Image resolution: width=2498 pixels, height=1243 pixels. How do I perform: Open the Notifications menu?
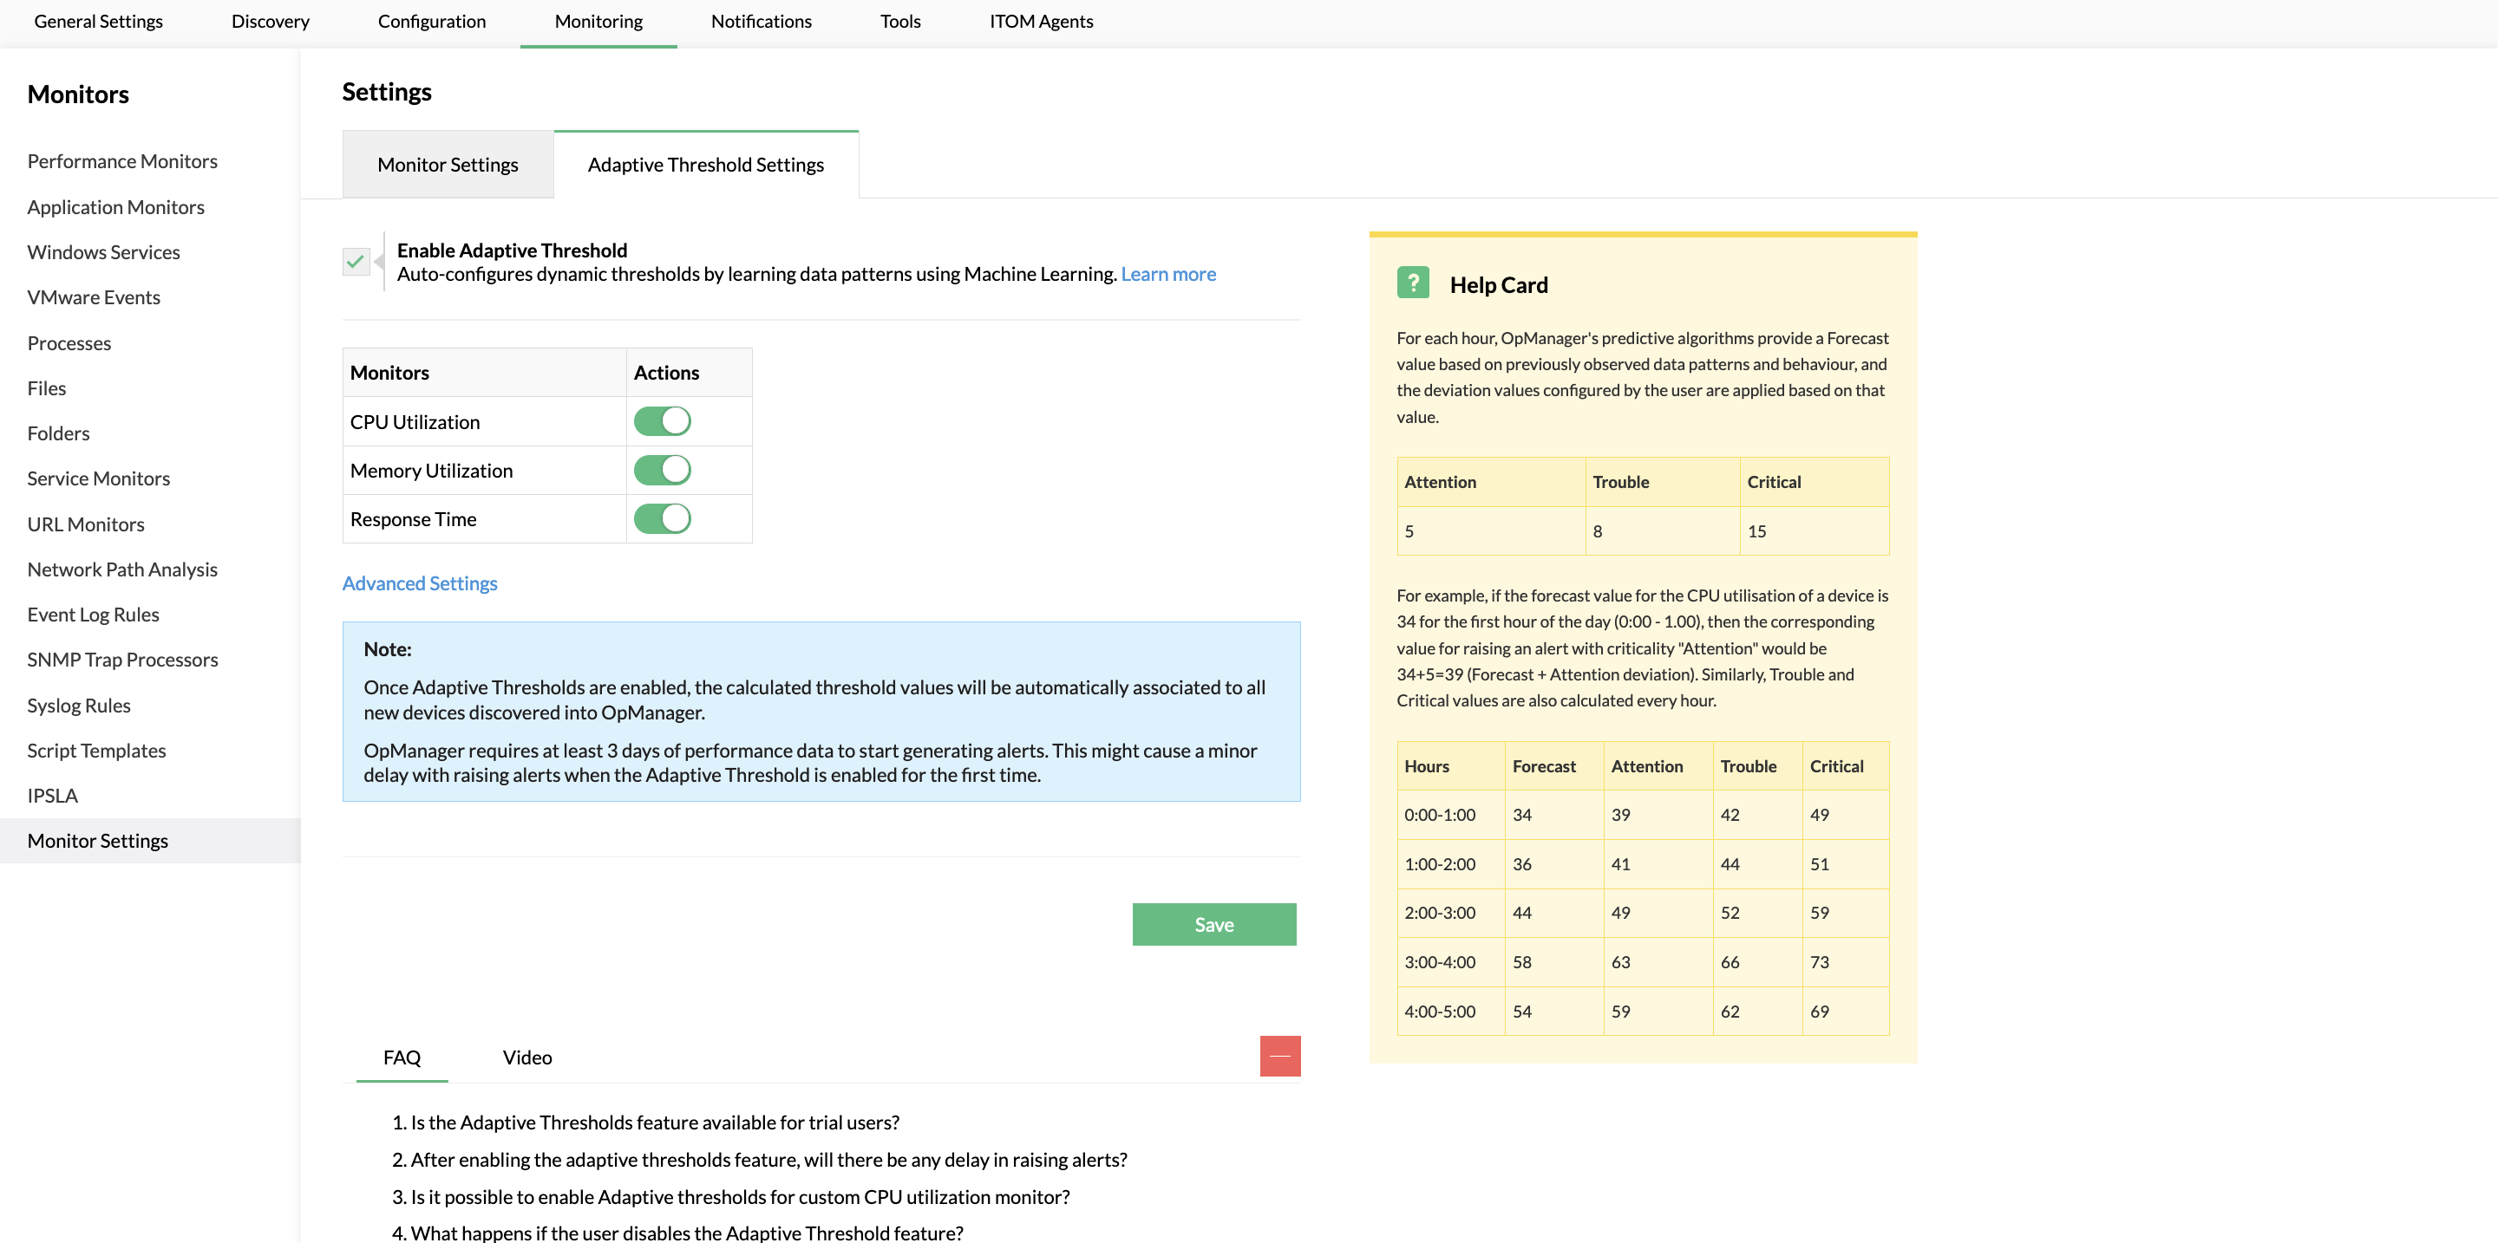tap(762, 22)
